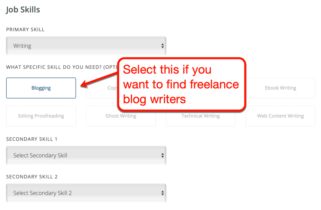Click the Primary Skill dropdown stepper arrows

pyautogui.click(x=162, y=46)
